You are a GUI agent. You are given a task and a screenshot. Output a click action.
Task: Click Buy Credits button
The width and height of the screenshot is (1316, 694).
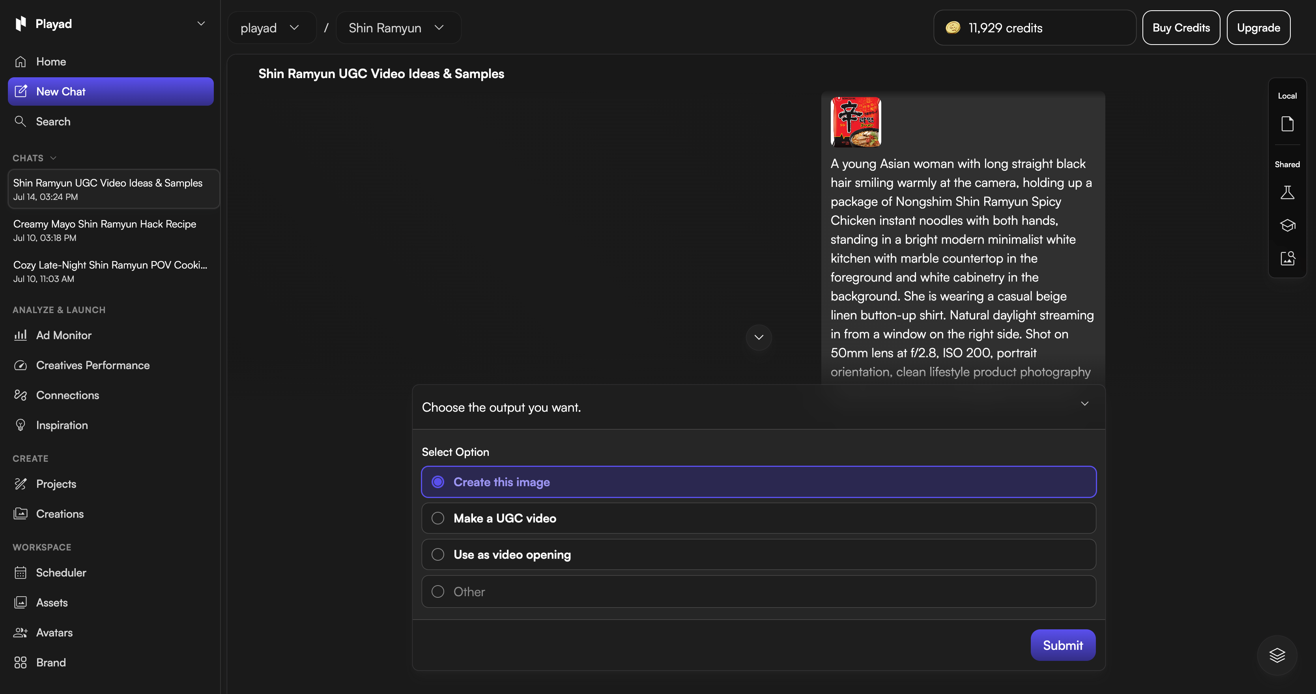[x=1181, y=28]
